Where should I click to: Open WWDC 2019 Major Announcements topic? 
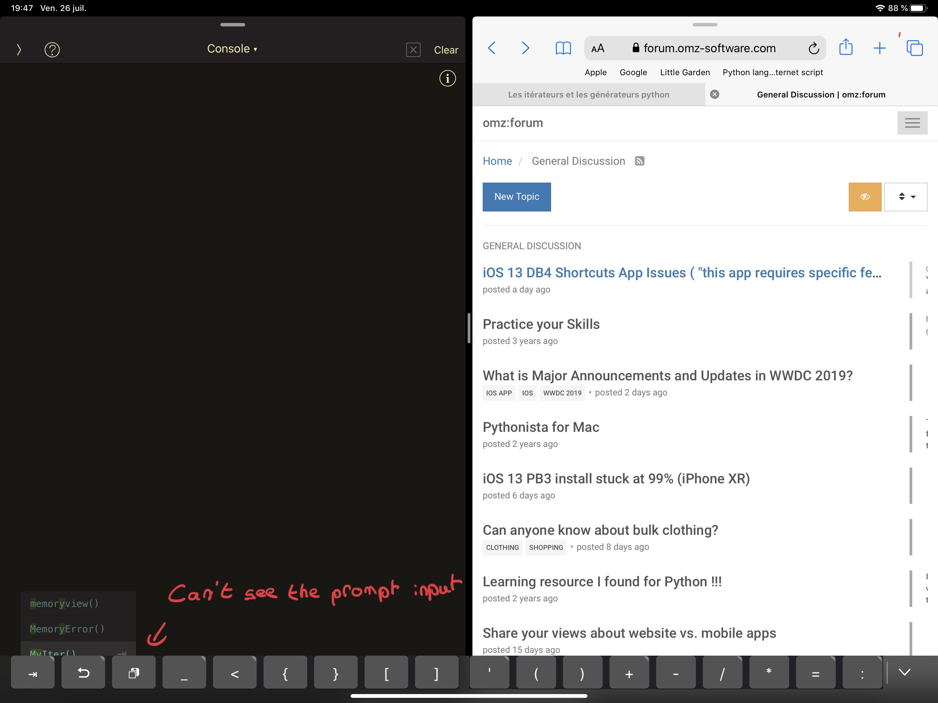point(667,376)
